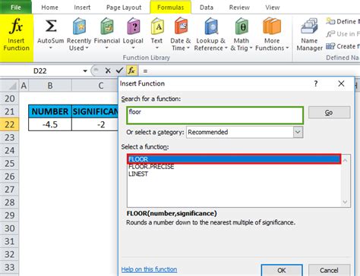Click the Go button
The image size is (360, 276).
(x=329, y=112)
